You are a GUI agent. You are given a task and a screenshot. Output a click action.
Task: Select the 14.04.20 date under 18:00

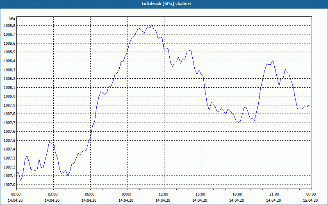(237, 200)
